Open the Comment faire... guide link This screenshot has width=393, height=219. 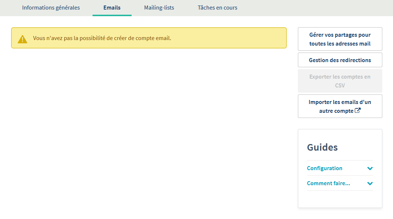tap(328, 183)
